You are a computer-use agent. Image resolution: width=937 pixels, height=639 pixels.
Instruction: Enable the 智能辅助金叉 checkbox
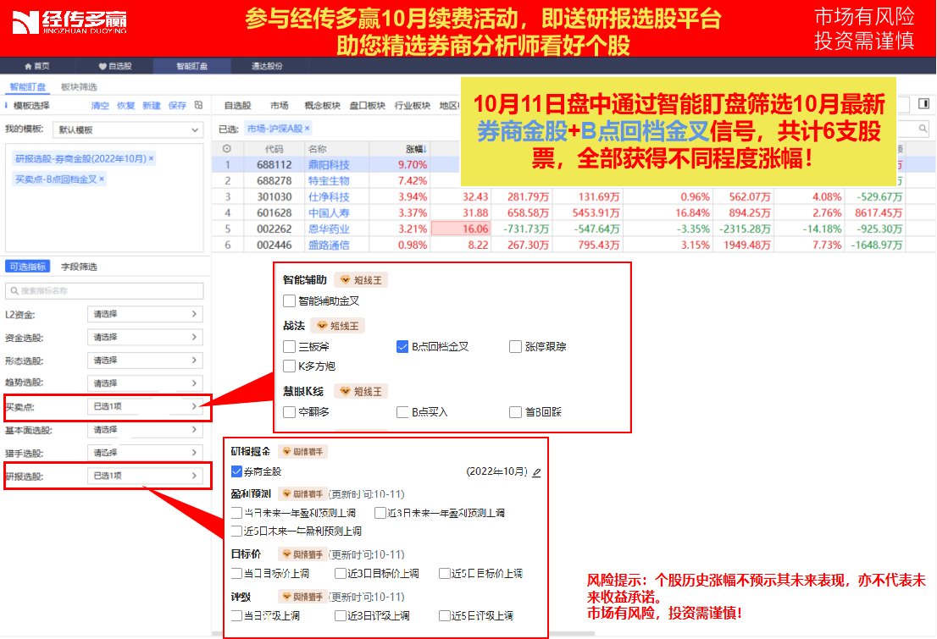pos(289,301)
